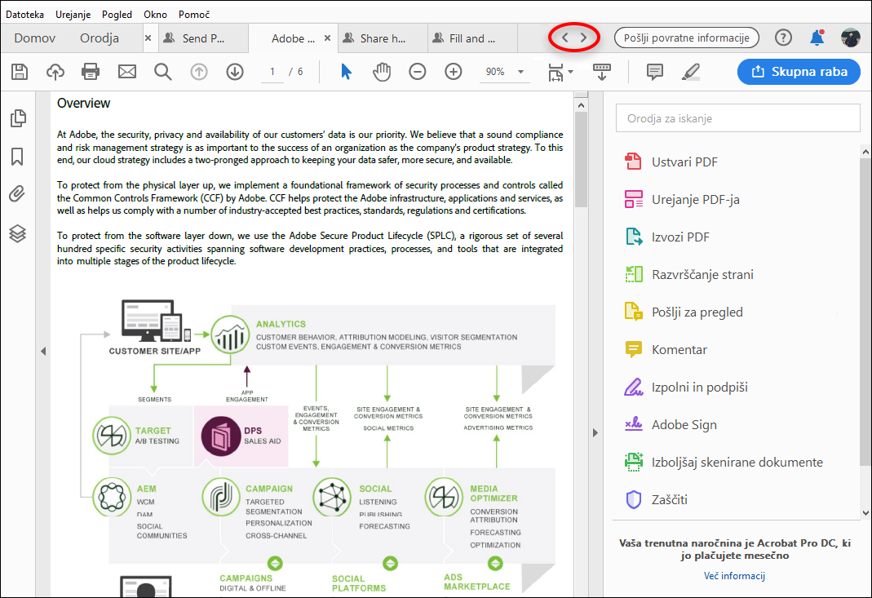The image size is (872, 598).
Task: Click the Save file icon
Action: coord(20,72)
